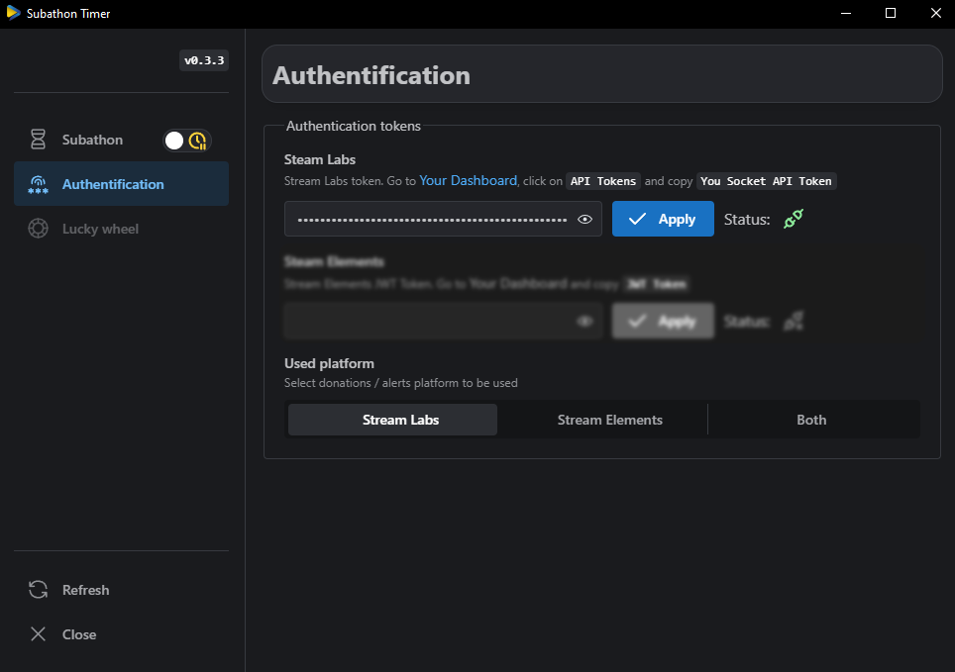Click the Refresh arrows icon
The height and width of the screenshot is (672, 955).
38,590
